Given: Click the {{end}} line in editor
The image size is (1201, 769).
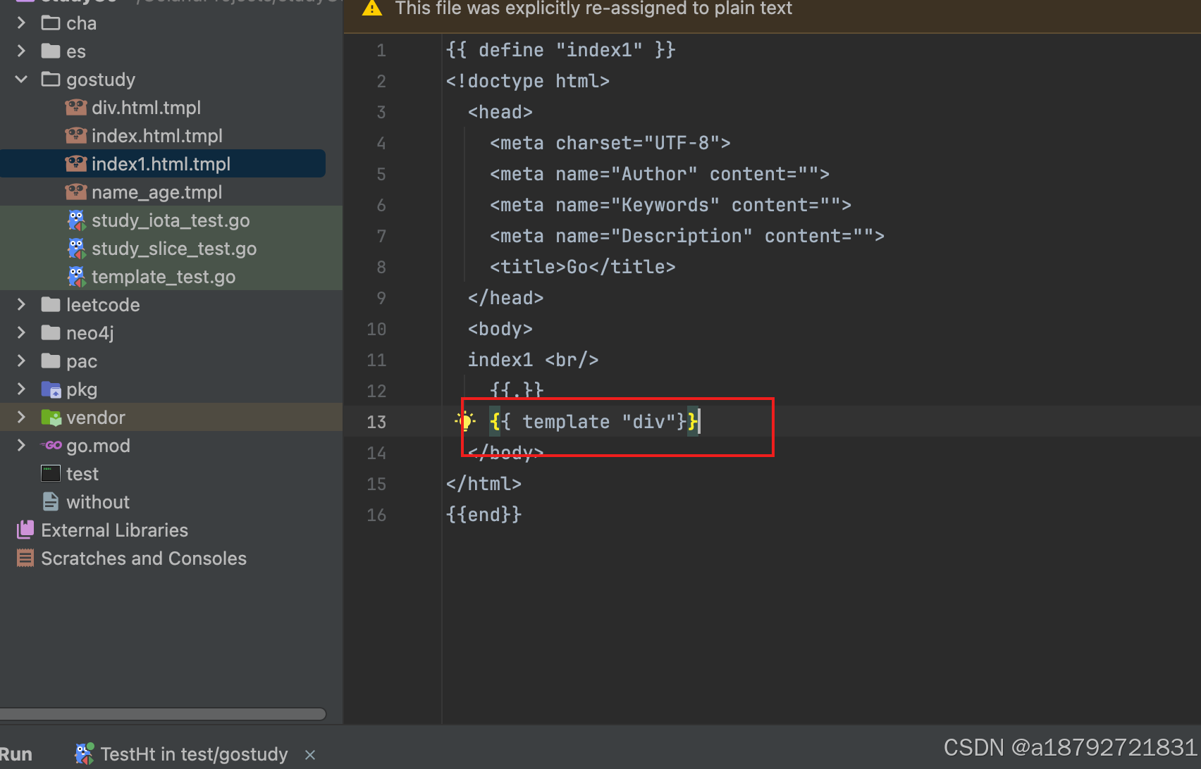Looking at the screenshot, I should point(484,515).
